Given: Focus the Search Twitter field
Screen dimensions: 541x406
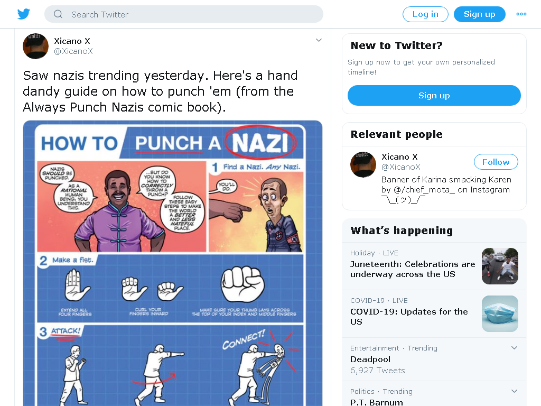Looking at the screenshot, I should coord(183,14).
